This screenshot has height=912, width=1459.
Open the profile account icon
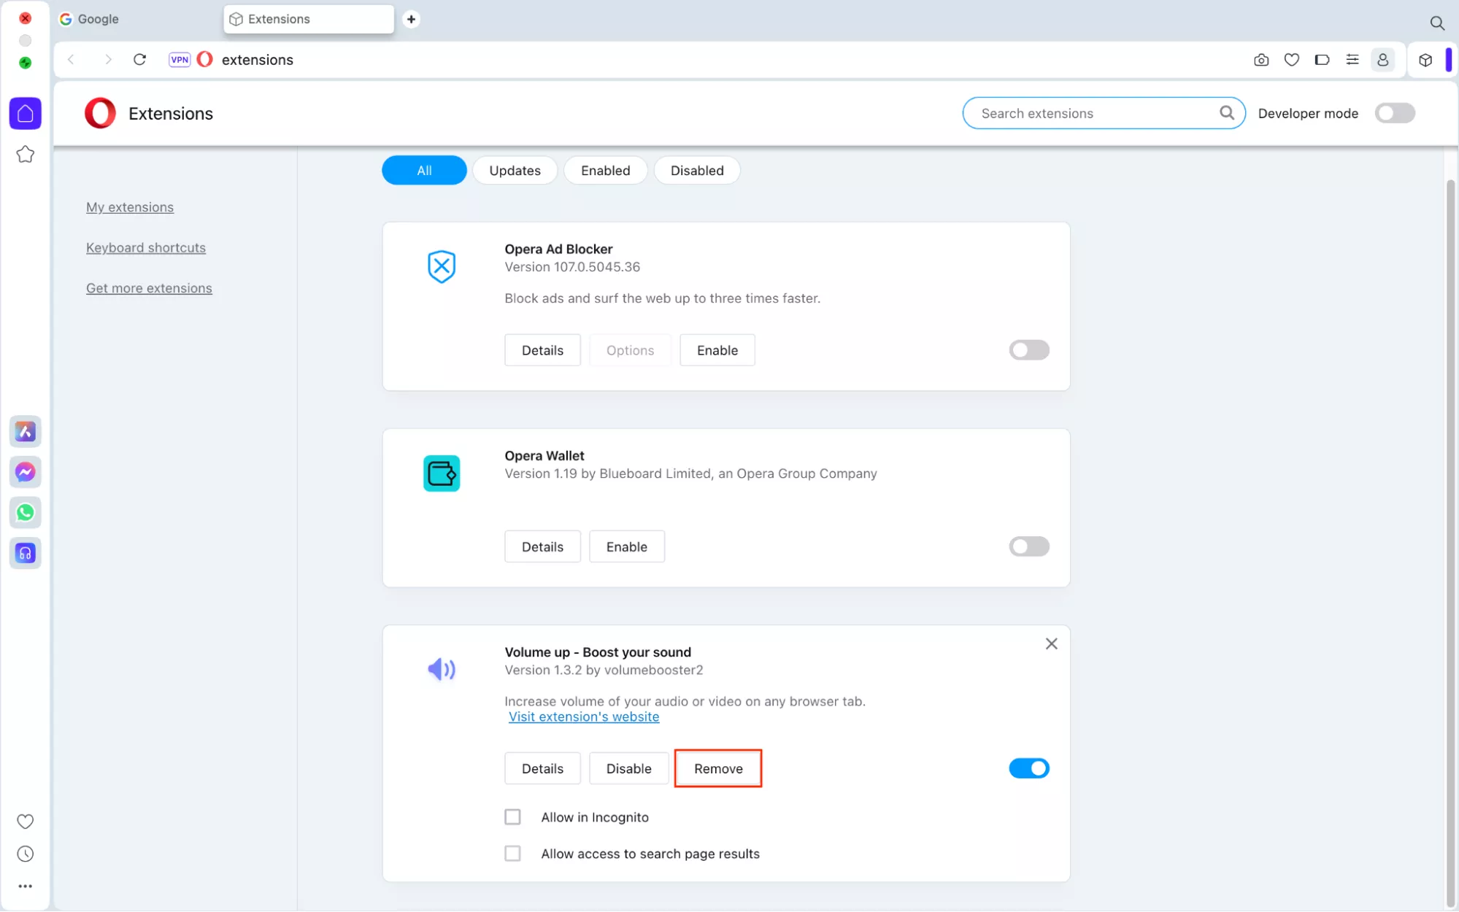[x=1382, y=60]
